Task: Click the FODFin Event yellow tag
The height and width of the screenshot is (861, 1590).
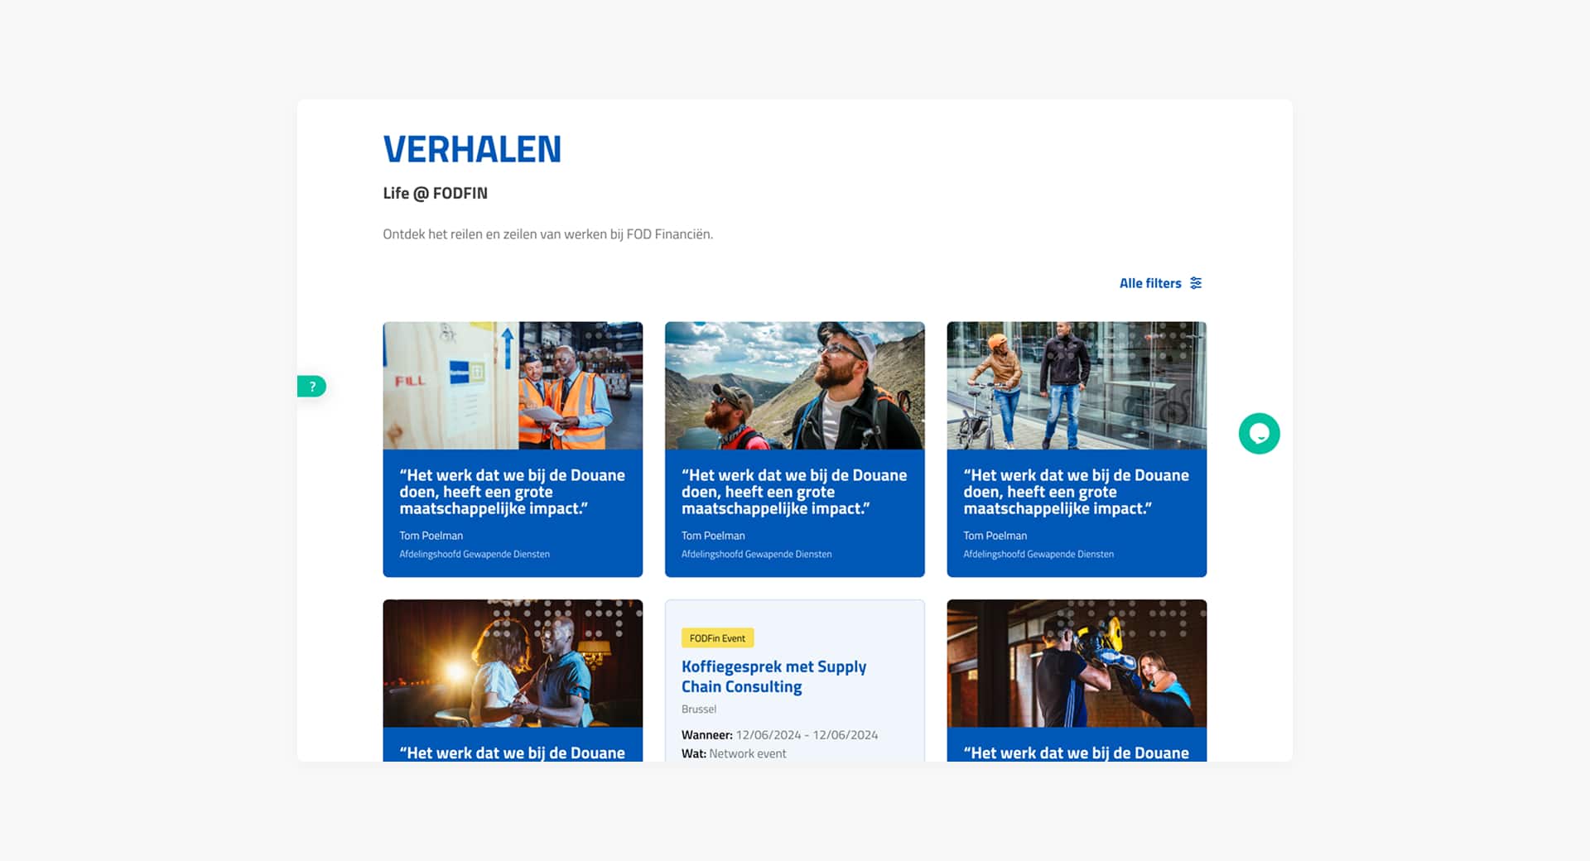Action: [717, 638]
